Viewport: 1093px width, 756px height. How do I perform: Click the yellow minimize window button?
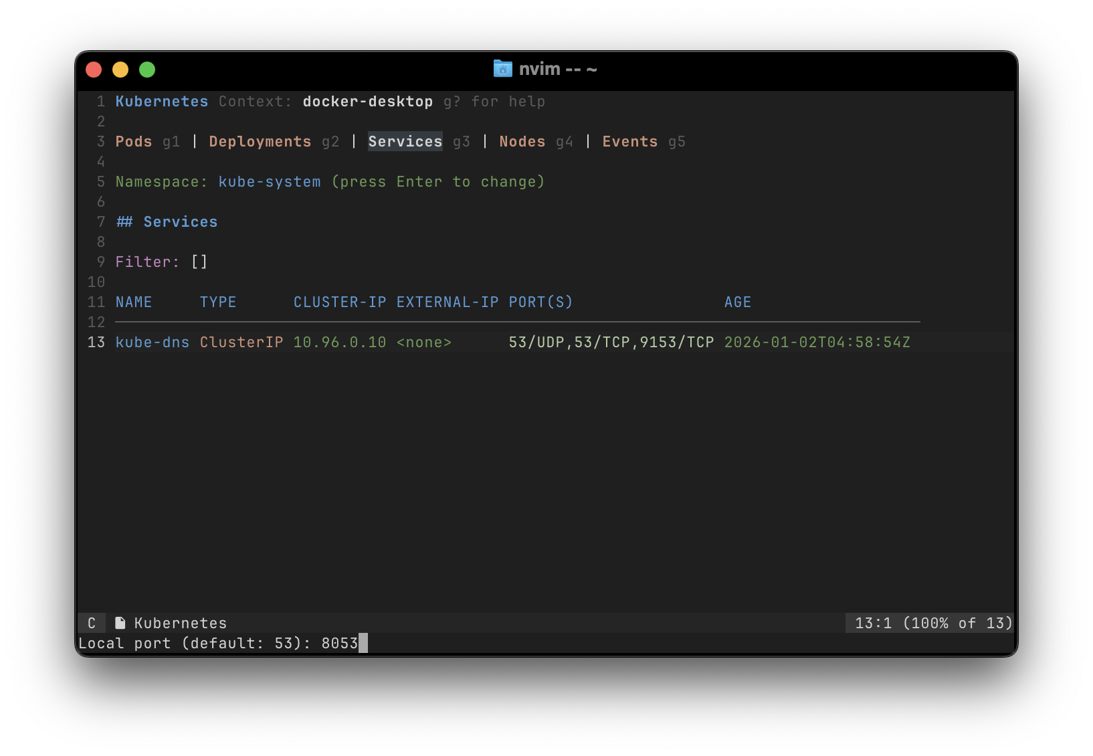point(120,70)
